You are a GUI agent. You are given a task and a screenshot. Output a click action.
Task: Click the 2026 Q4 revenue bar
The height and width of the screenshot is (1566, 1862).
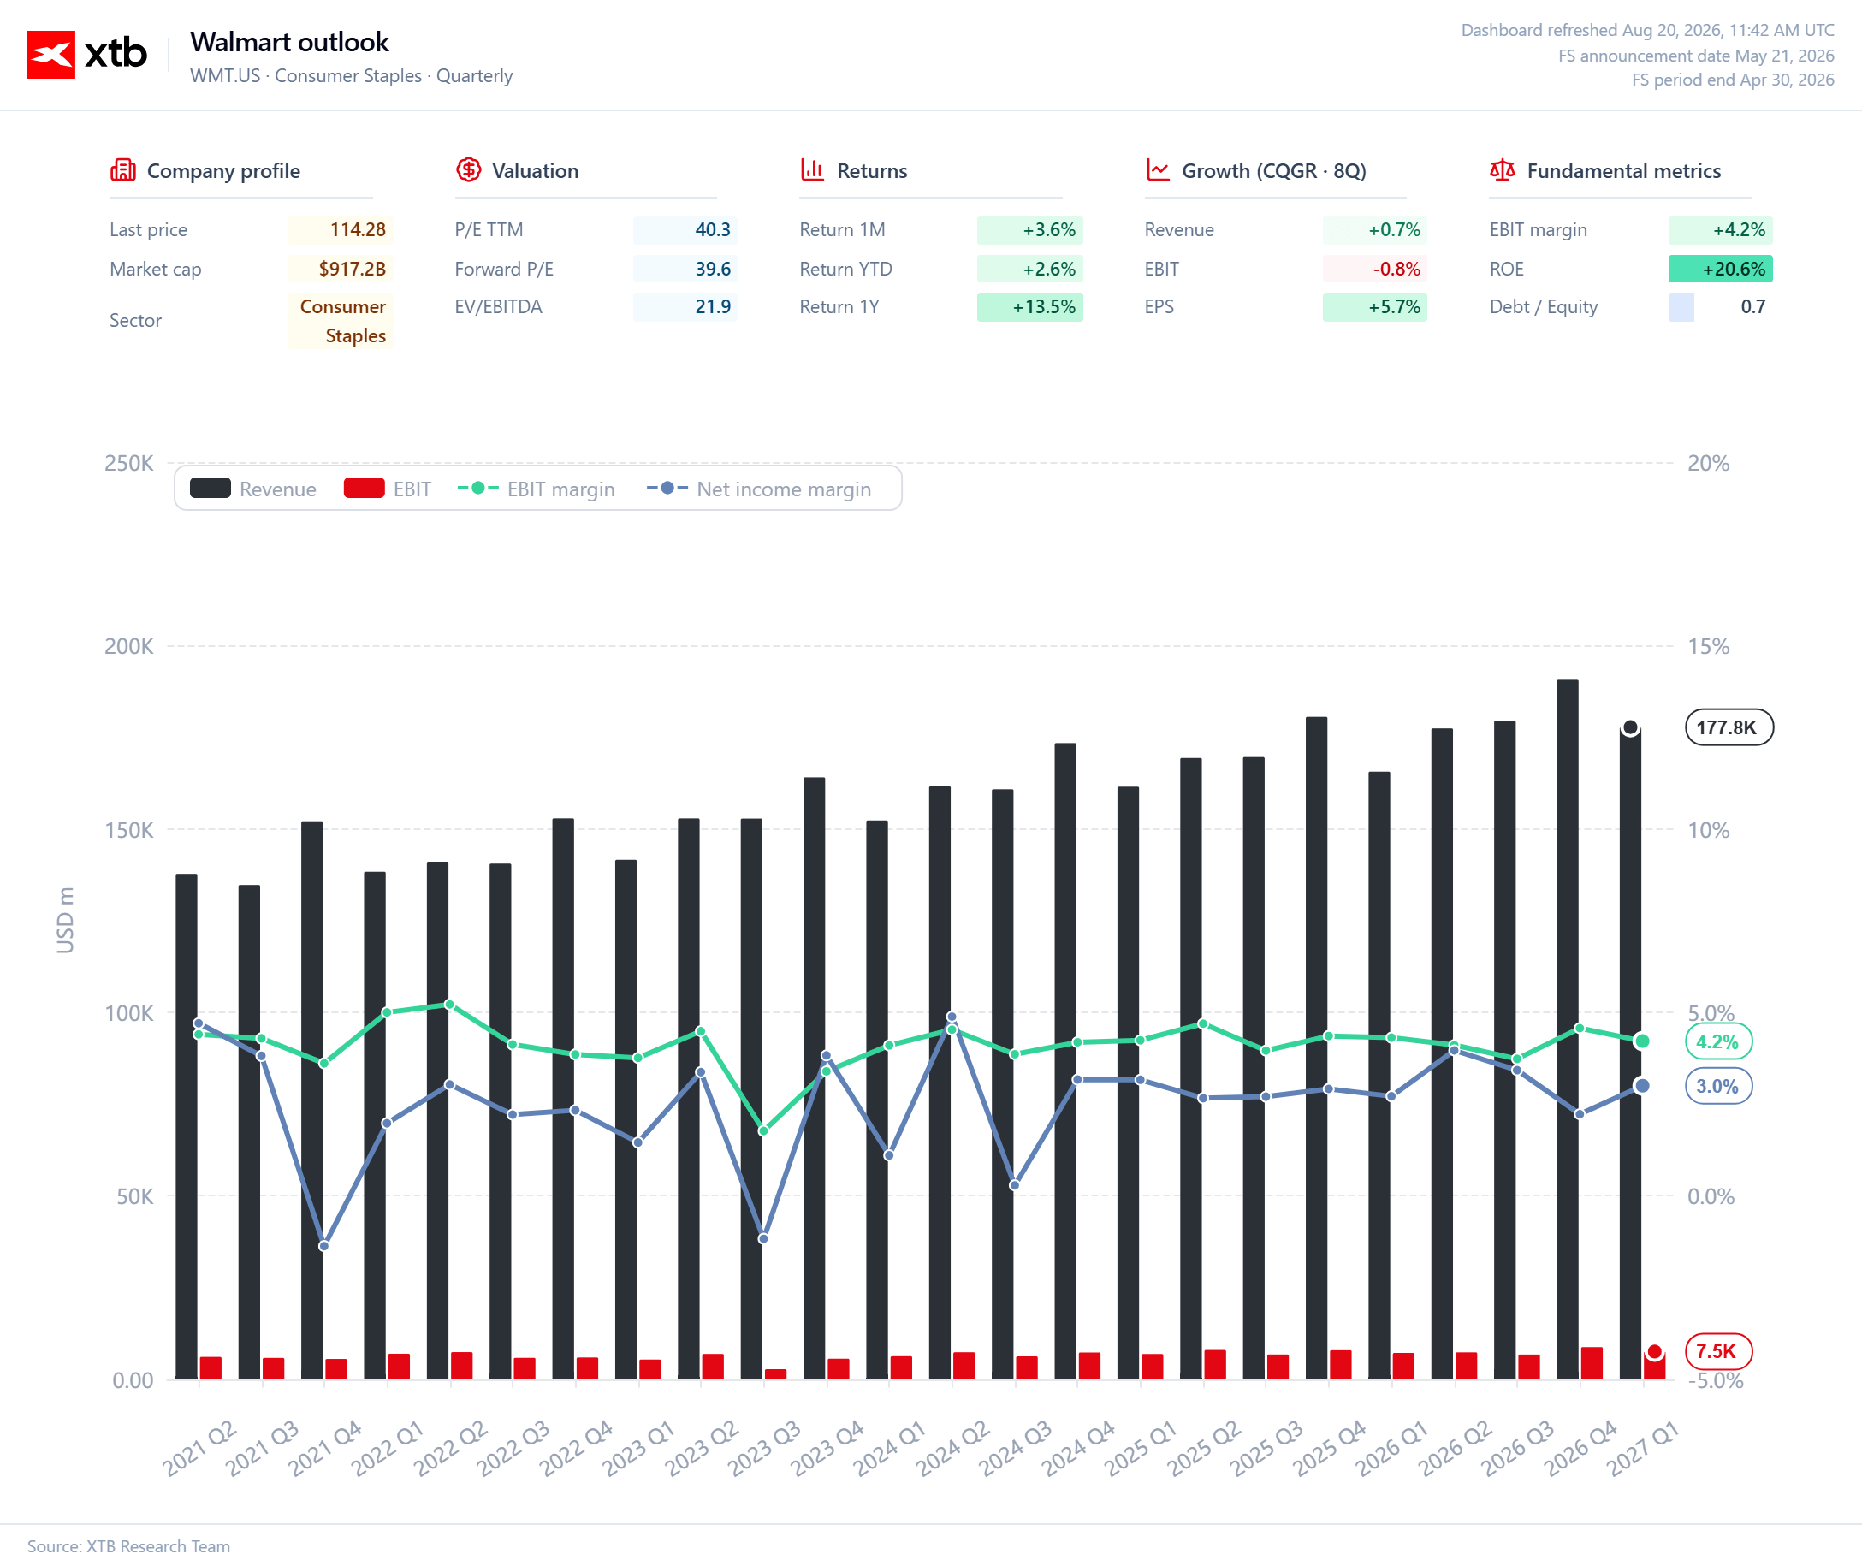pos(1568,1029)
